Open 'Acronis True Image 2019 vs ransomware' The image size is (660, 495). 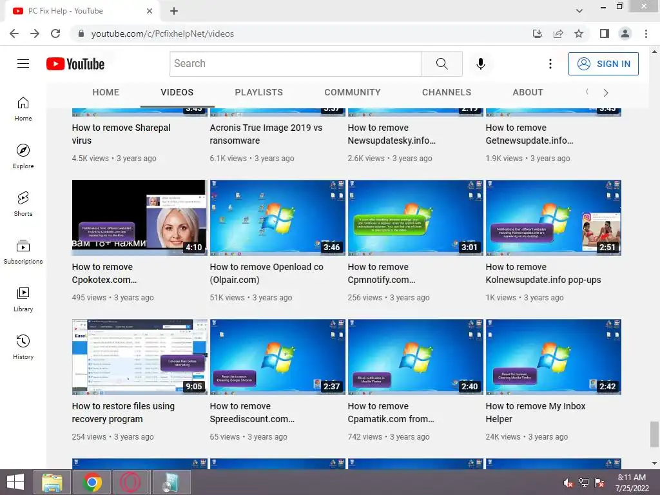(266, 134)
